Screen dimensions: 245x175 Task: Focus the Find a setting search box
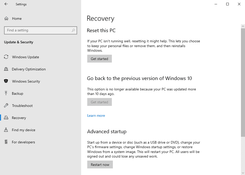click(41, 30)
